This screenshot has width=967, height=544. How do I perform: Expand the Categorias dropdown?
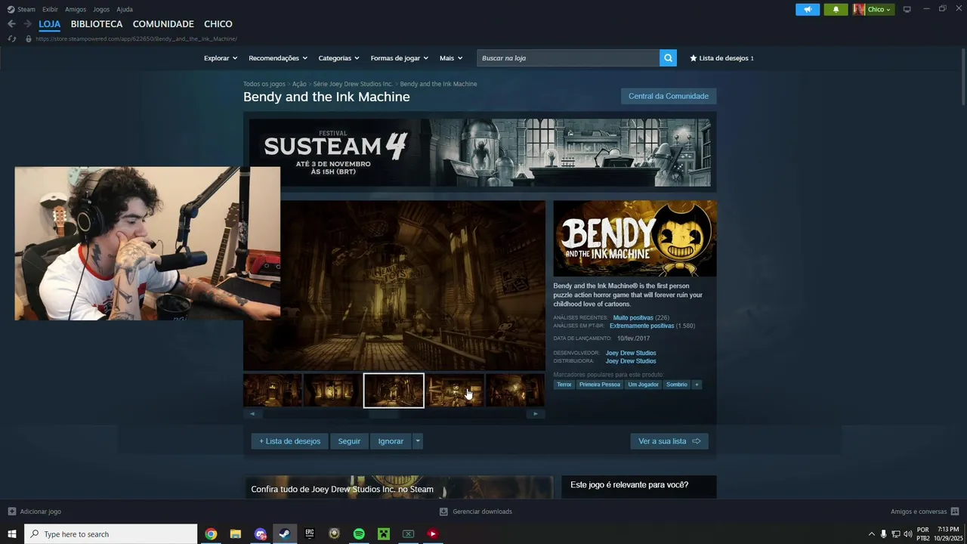click(x=338, y=58)
